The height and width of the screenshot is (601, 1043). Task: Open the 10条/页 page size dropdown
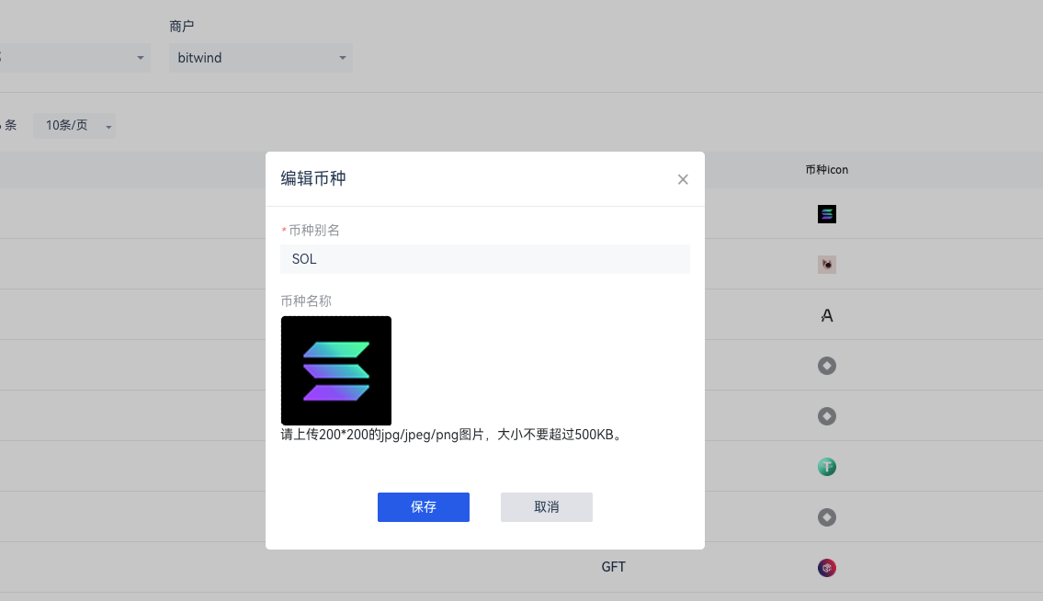(74, 125)
